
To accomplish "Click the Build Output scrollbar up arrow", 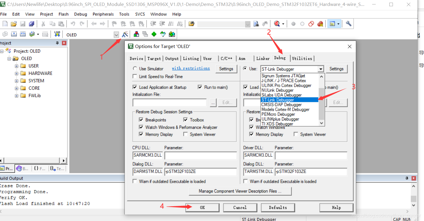I will pos(414,186).
